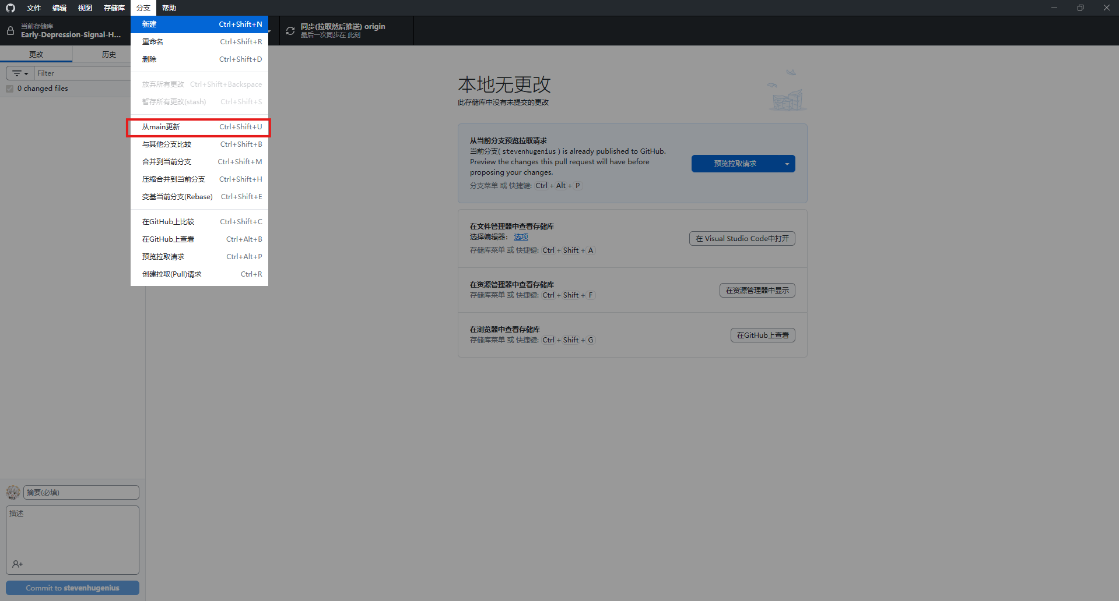Click the repository lock icon
This screenshot has width=1119, height=601.
coord(10,31)
